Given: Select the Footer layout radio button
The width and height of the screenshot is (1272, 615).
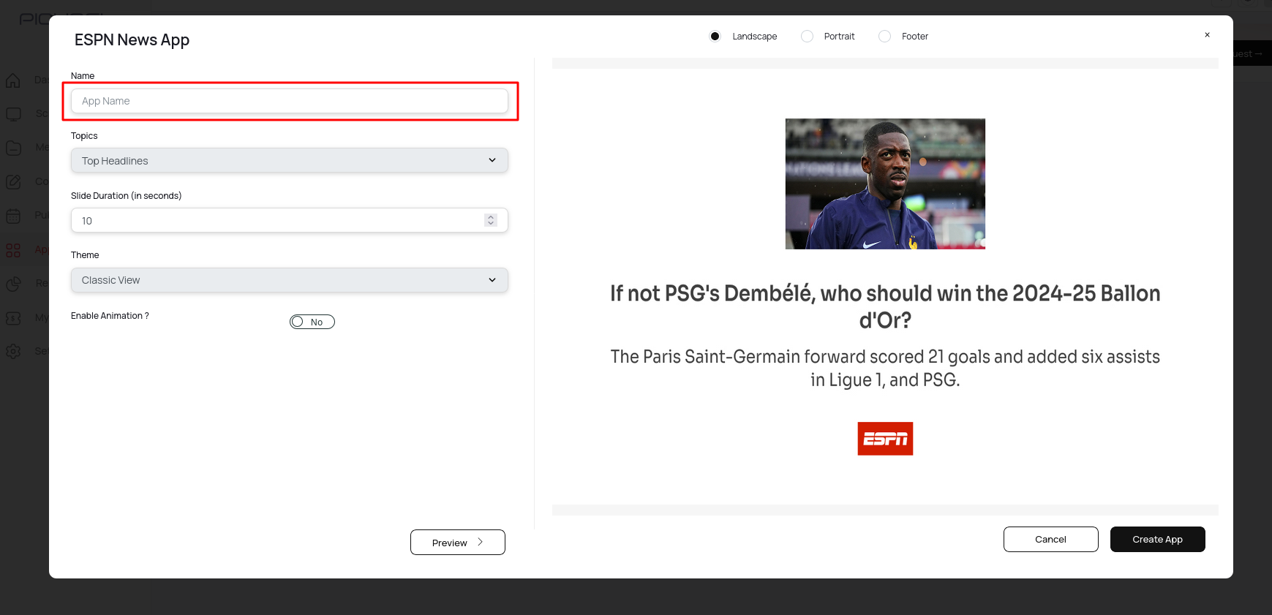Looking at the screenshot, I should pyautogui.click(x=884, y=37).
